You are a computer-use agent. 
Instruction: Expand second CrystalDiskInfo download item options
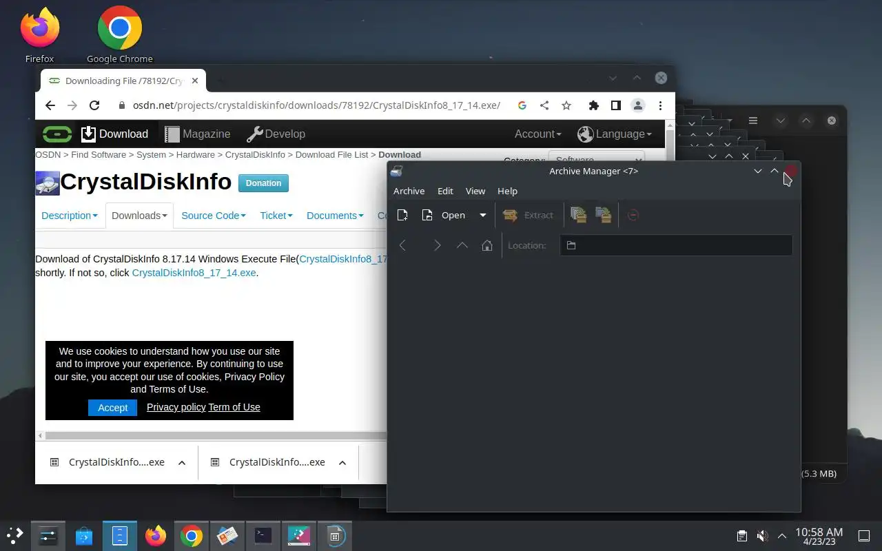click(x=342, y=462)
